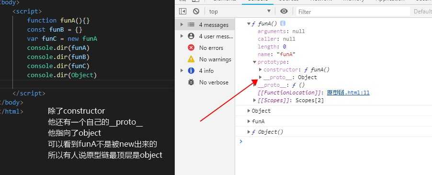Click the closing '</script>' tag
The height and width of the screenshot is (175, 432).
(29, 93)
